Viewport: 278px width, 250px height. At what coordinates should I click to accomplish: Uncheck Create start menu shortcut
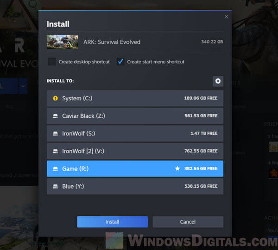120,62
